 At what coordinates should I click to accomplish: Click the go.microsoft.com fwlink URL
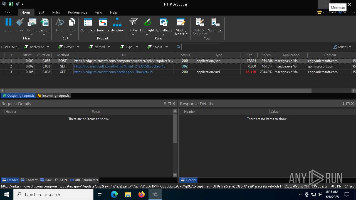coord(120,66)
